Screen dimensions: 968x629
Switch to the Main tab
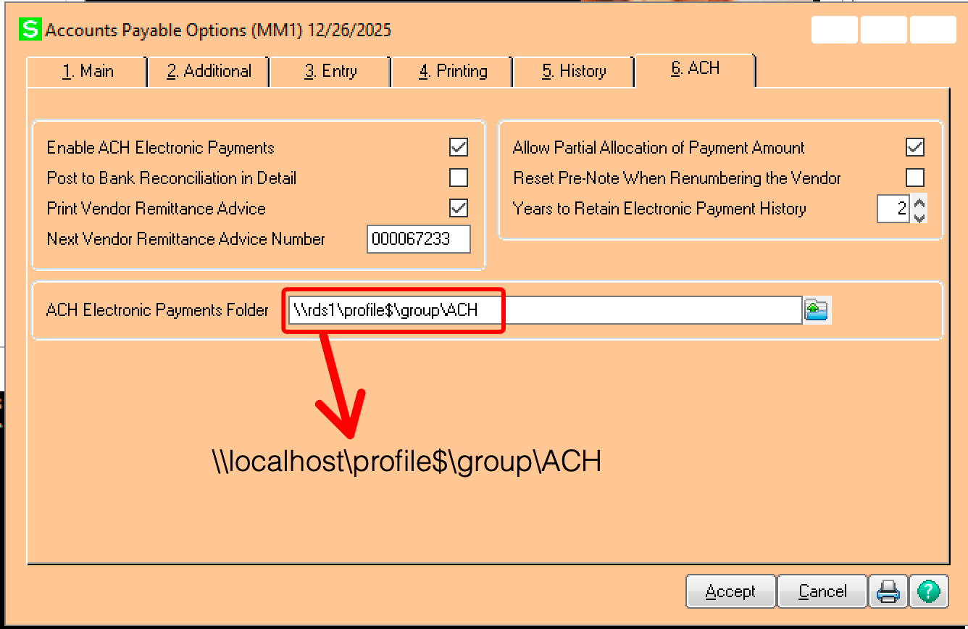88,71
